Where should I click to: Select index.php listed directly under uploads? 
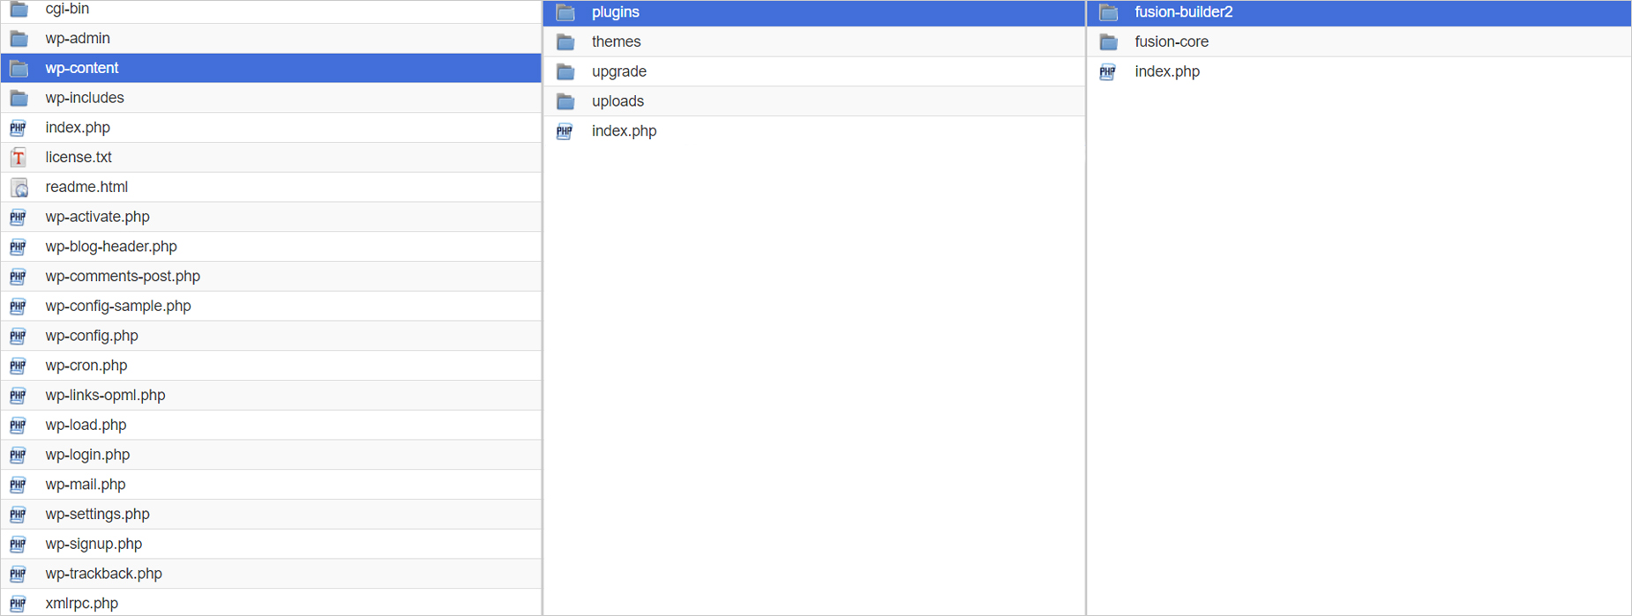coord(624,131)
